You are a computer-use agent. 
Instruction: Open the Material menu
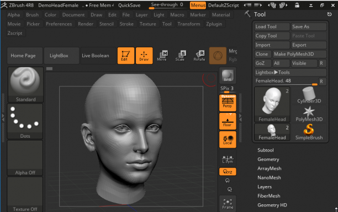tap(221, 15)
